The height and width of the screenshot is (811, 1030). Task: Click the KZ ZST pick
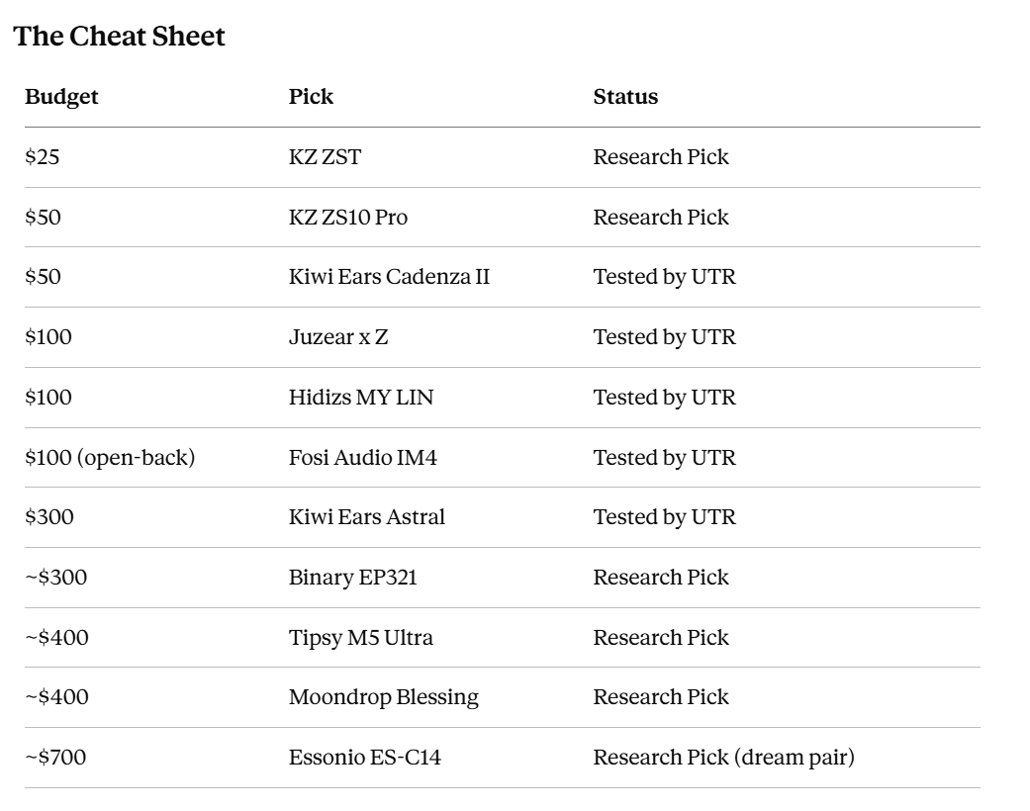(326, 157)
